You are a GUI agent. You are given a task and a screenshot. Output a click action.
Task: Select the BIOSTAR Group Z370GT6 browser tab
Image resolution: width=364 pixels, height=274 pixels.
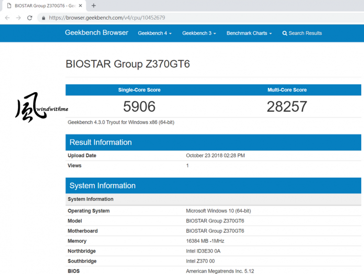pyautogui.click(x=43, y=6)
